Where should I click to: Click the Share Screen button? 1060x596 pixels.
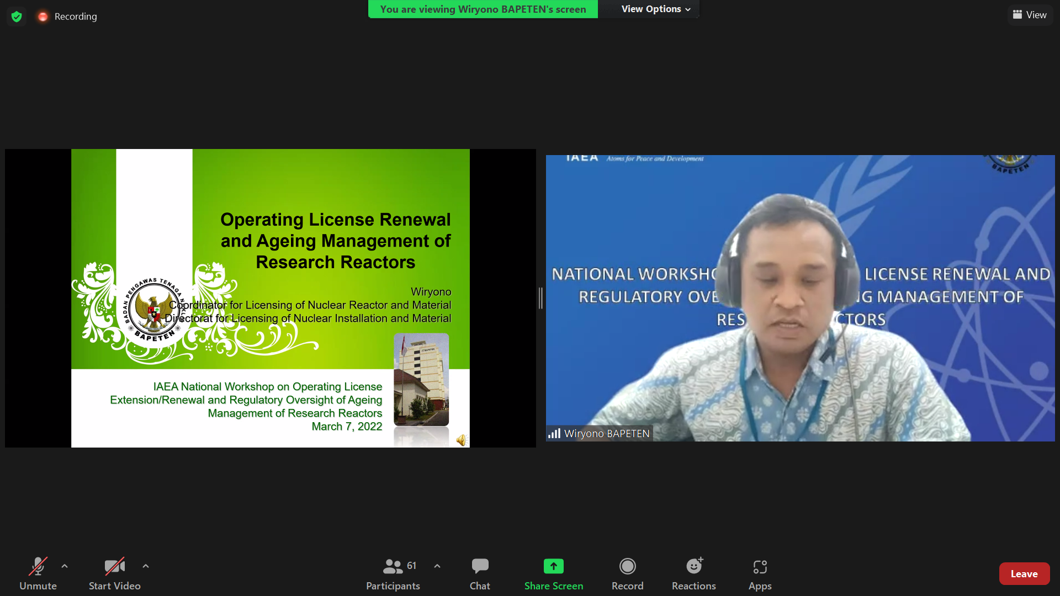click(x=554, y=574)
